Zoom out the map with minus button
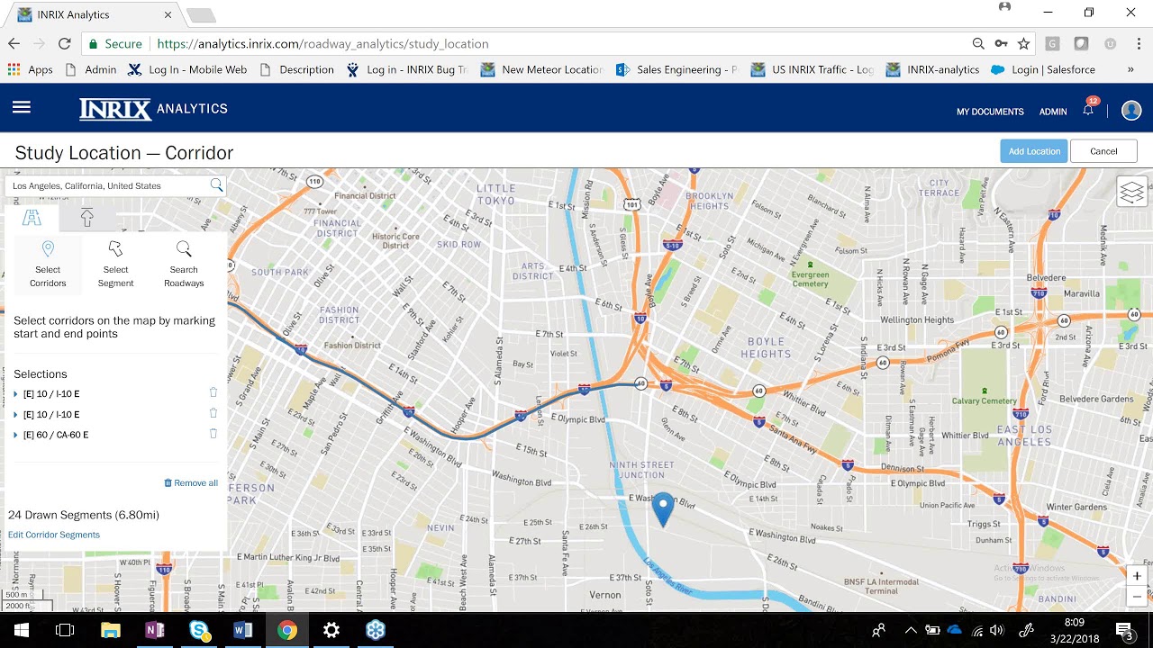This screenshot has width=1153, height=648. (x=1137, y=596)
